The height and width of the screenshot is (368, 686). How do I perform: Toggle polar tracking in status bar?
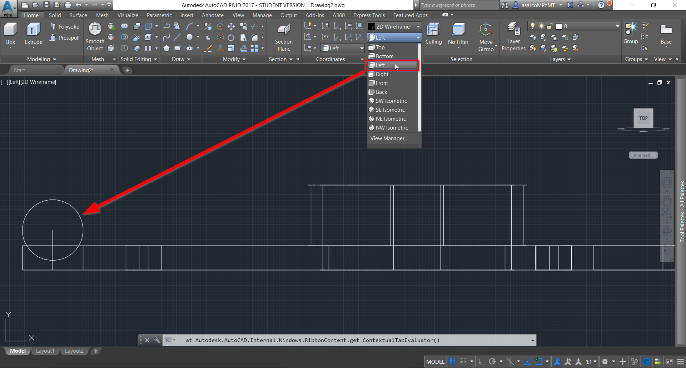pyautogui.click(x=492, y=362)
